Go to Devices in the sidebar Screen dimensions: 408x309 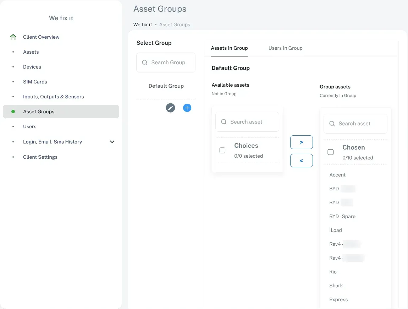point(32,67)
